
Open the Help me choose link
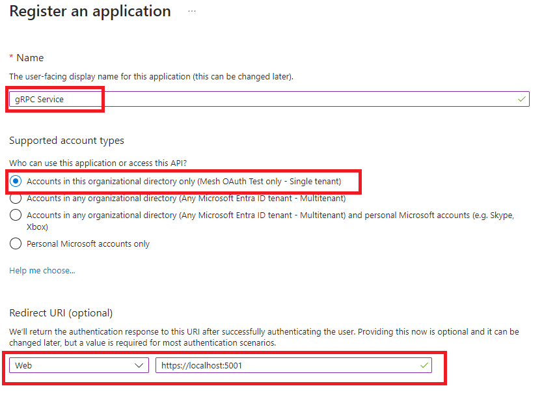coord(42,270)
